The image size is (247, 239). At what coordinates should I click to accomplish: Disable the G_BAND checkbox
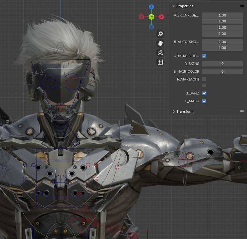click(204, 93)
